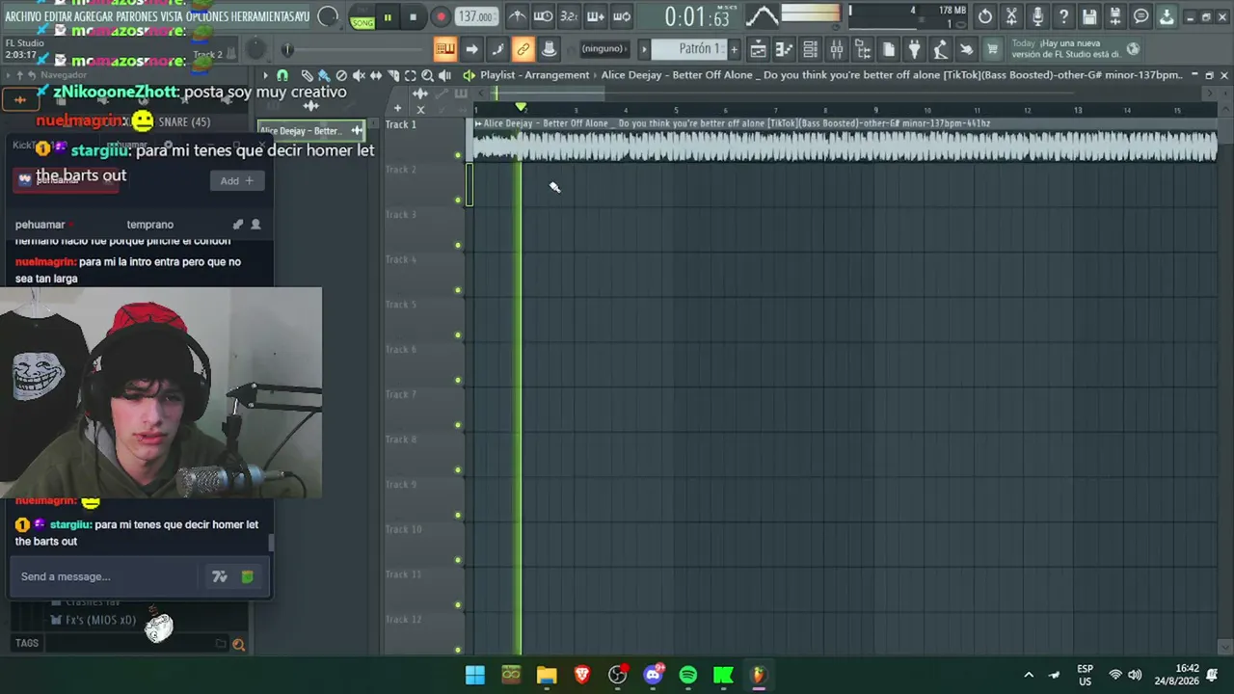Stop playback with the stop button
The image size is (1234, 694).
(413, 17)
